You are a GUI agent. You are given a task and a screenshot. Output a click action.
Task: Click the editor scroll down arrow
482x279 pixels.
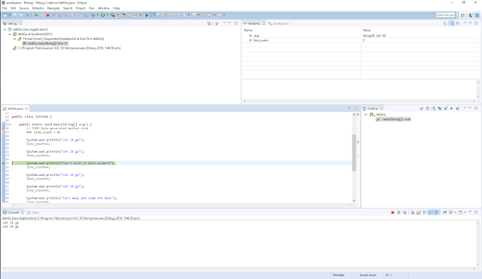pos(354,201)
